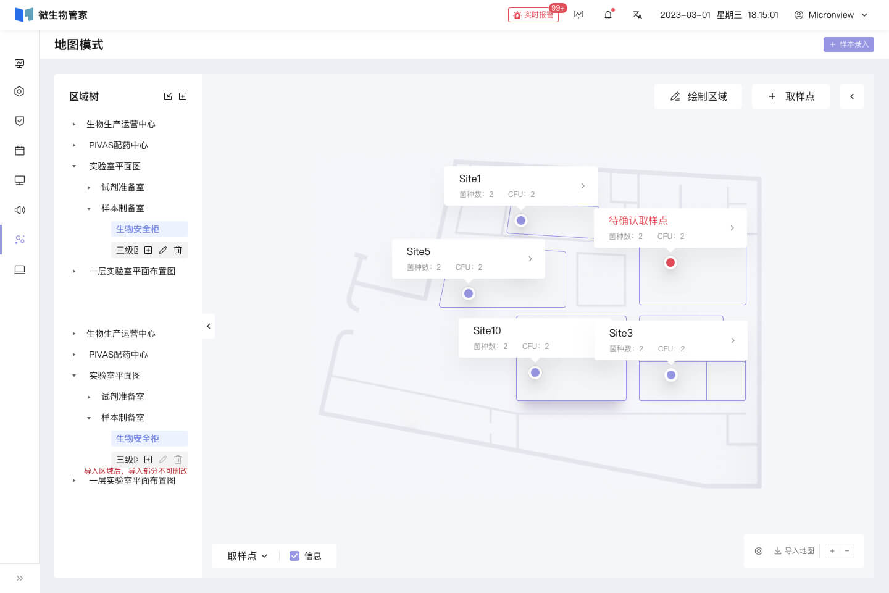Uncheck the 信息 checkbox
Viewport: 889px width, 593px height.
pyautogui.click(x=294, y=556)
